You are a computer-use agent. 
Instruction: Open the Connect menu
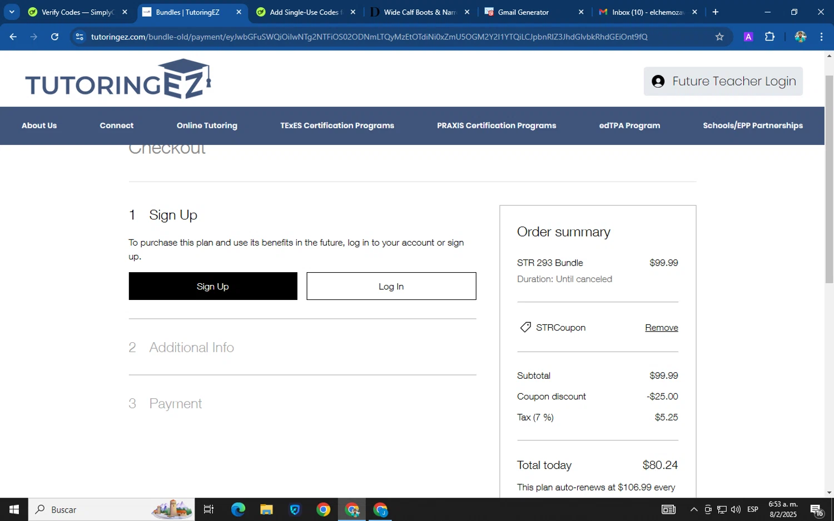pos(116,126)
